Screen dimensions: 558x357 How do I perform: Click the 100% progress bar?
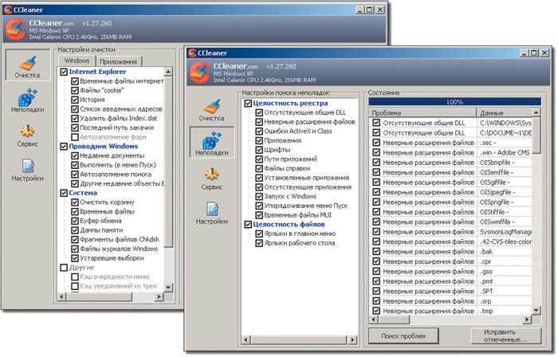pyautogui.click(x=455, y=102)
